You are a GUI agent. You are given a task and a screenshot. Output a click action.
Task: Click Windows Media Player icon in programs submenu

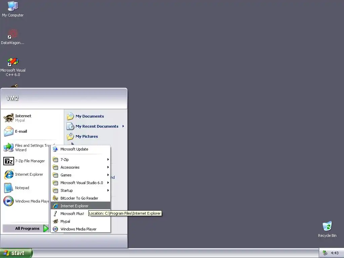(55, 229)
